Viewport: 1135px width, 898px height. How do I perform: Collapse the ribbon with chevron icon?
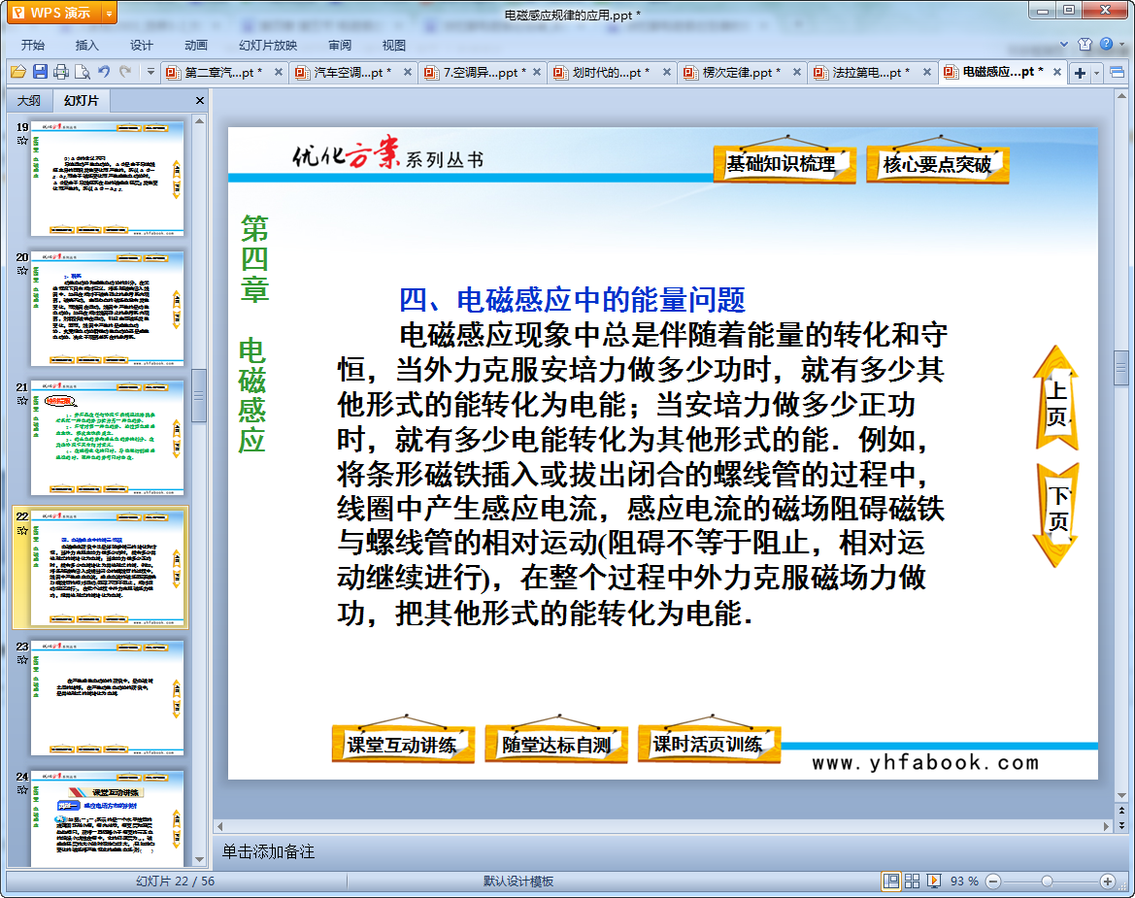(x=1063, y=44)
